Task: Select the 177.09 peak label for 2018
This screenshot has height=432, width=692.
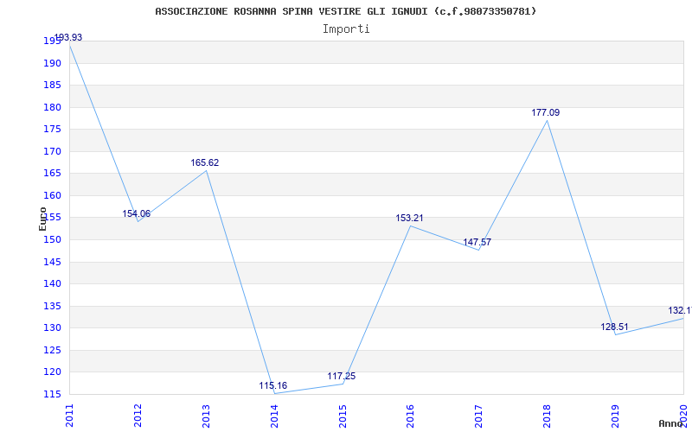Action: [546, 112]
